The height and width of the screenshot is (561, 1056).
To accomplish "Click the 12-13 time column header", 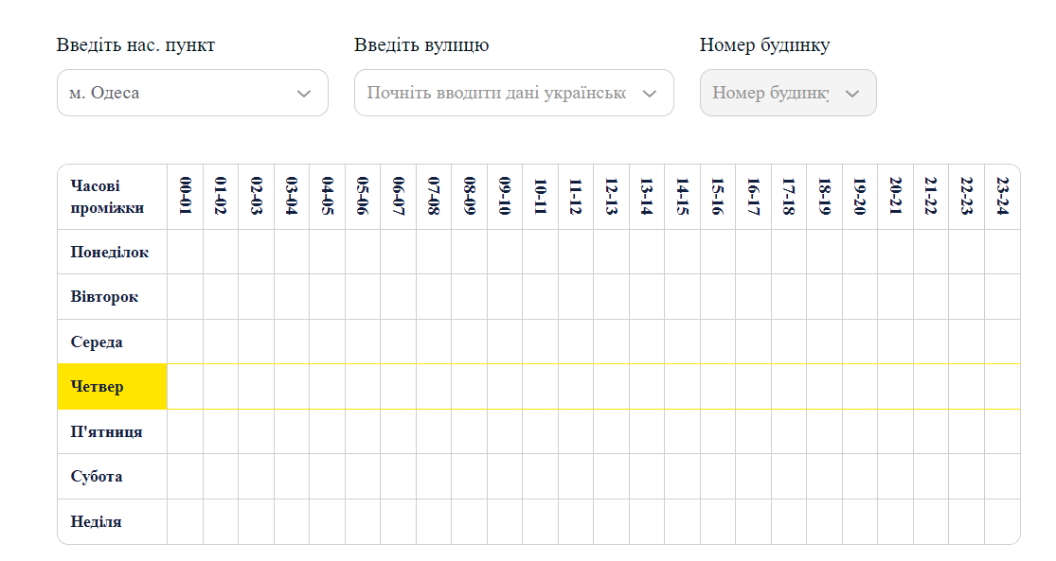I will (611, 197).
